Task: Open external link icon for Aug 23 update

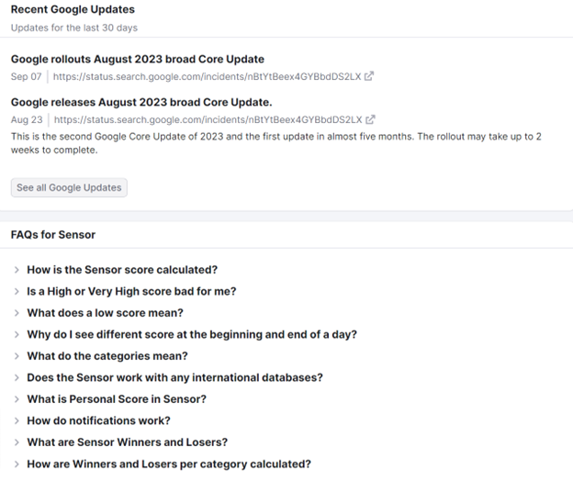Action: pos(370,119)
